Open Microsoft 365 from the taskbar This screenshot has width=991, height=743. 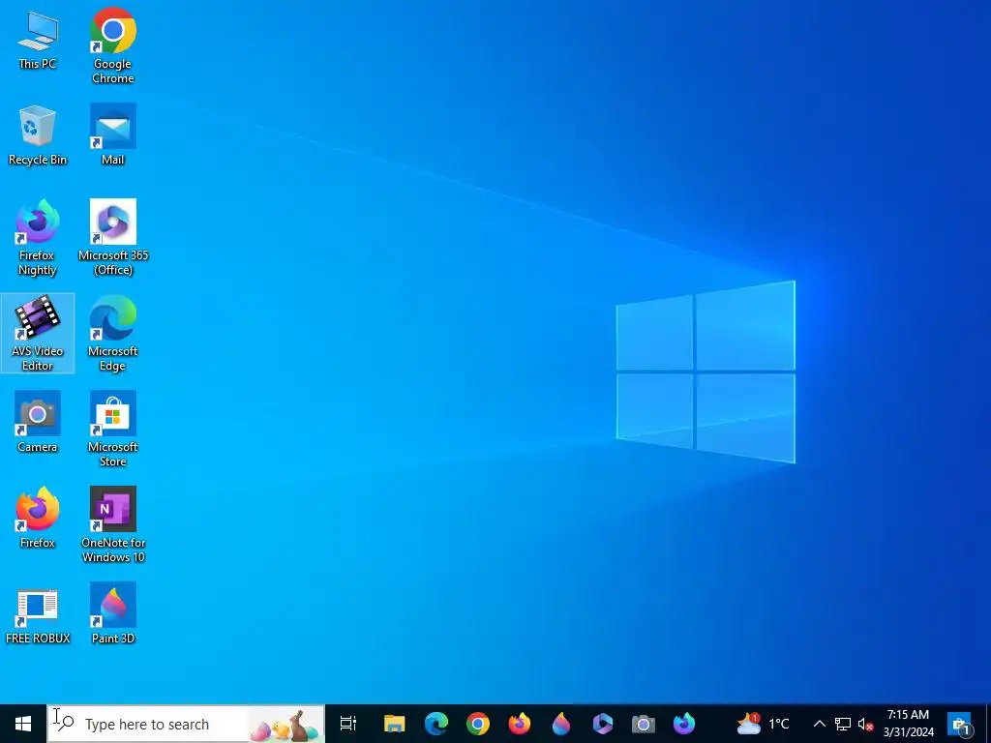(602, 724)
